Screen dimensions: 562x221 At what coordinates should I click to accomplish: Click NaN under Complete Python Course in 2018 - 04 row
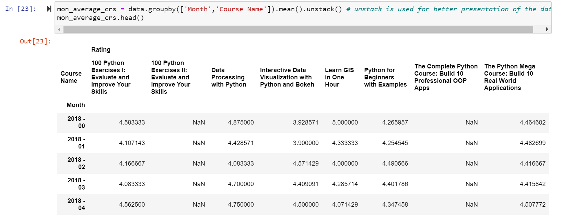pyautogui.click(x=471, y=205)
